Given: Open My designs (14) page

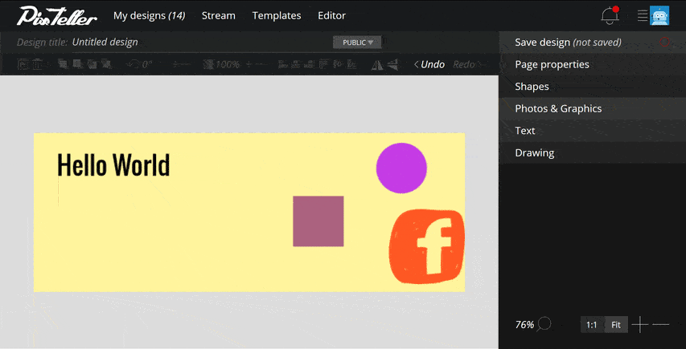Looking at the screenshot, I should pos(150,16).
